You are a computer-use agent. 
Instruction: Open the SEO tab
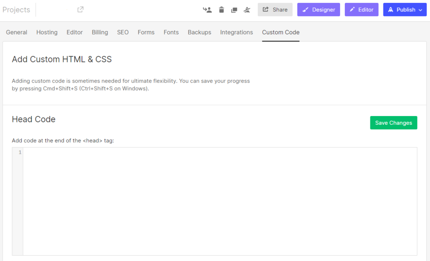click(x=123, y=32)
